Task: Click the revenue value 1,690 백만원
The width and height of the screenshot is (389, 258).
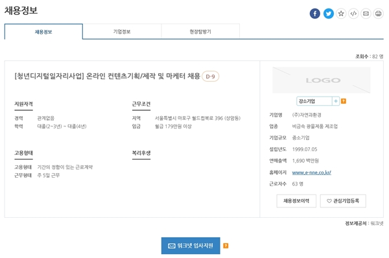Action: pos(305,161)
